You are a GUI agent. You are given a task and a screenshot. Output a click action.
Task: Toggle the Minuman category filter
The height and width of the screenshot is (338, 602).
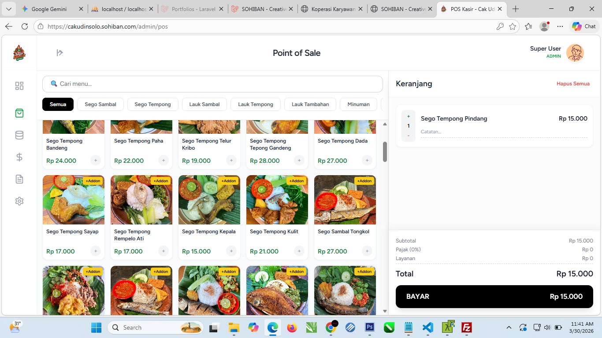coord(358,104)
